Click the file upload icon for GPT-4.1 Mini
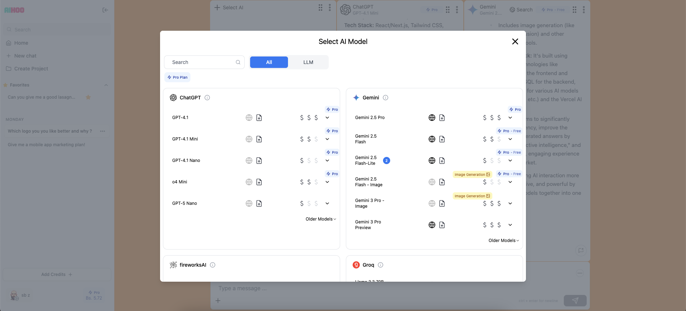The width and height of the screenshot is (686, 311). tap(259, 139)
